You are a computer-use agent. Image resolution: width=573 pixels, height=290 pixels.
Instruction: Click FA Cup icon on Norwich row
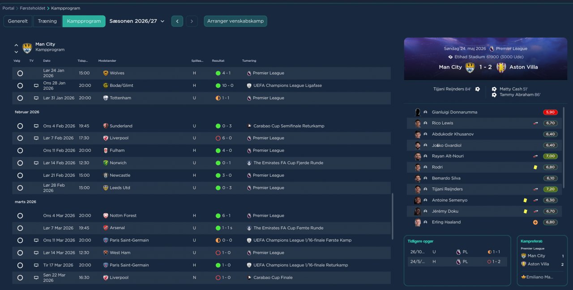pos(249,163)
